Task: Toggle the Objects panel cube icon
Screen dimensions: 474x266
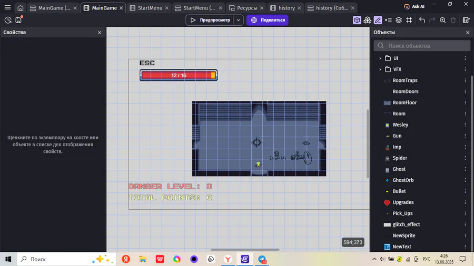Action: point(357,20)
